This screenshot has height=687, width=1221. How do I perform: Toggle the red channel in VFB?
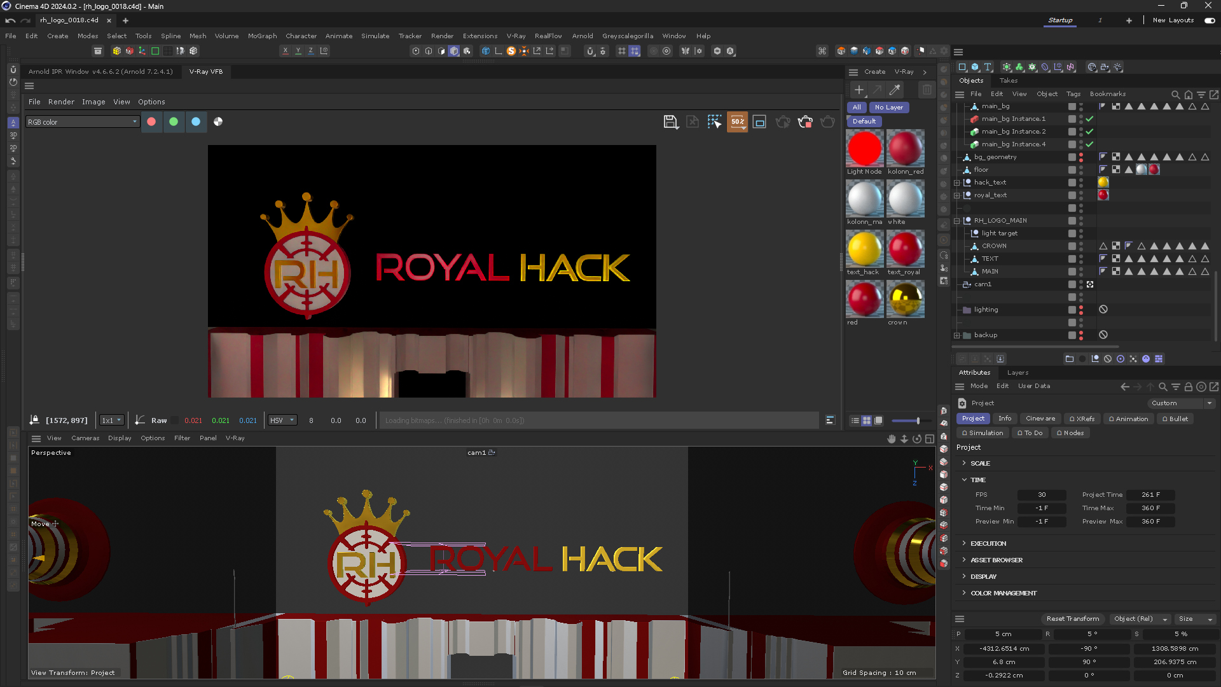[x=151, y=121]
